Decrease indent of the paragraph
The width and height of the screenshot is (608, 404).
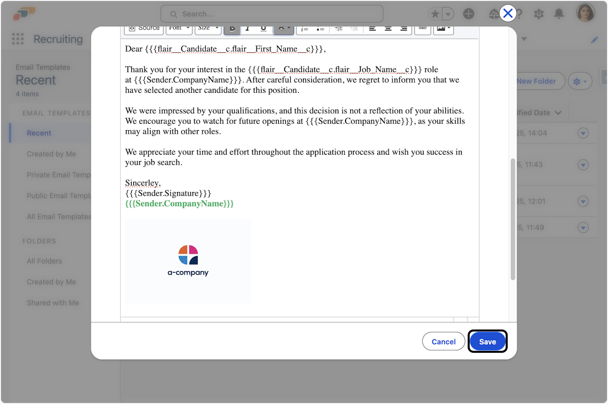tap(354, 29)
